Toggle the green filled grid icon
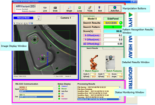Image resolution: width=155 pixels, height=105 pixels. [x=32, y=23]
